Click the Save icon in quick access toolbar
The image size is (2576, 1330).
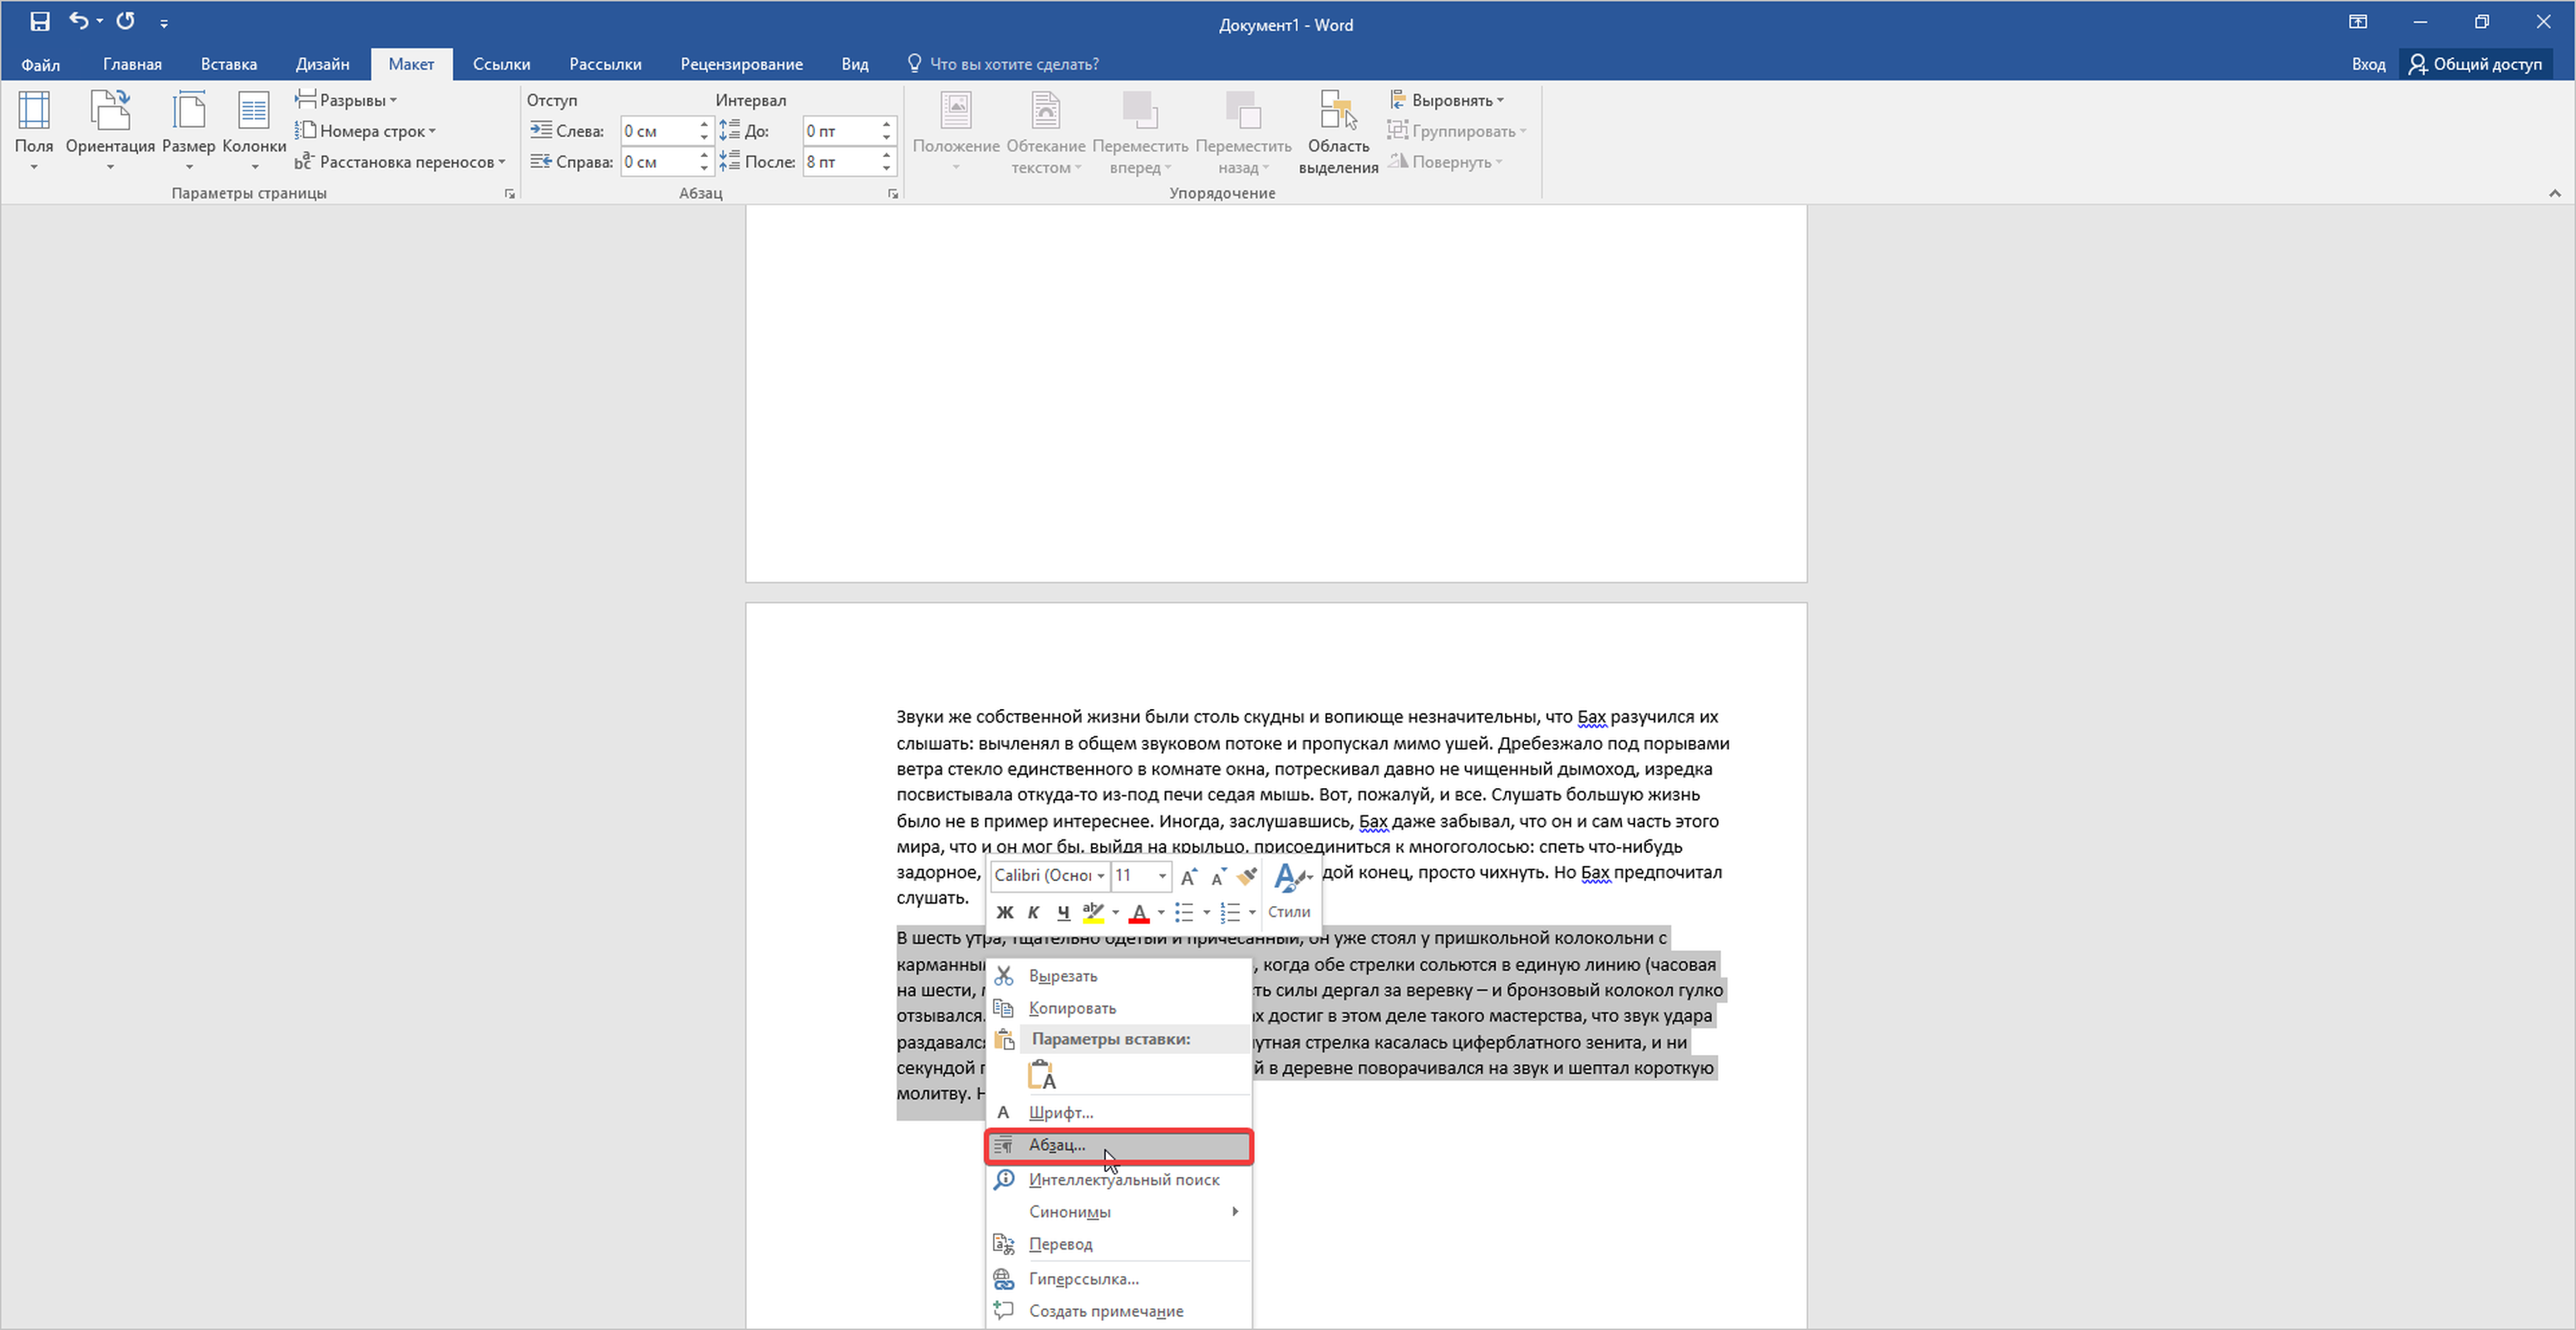[40, 21]
